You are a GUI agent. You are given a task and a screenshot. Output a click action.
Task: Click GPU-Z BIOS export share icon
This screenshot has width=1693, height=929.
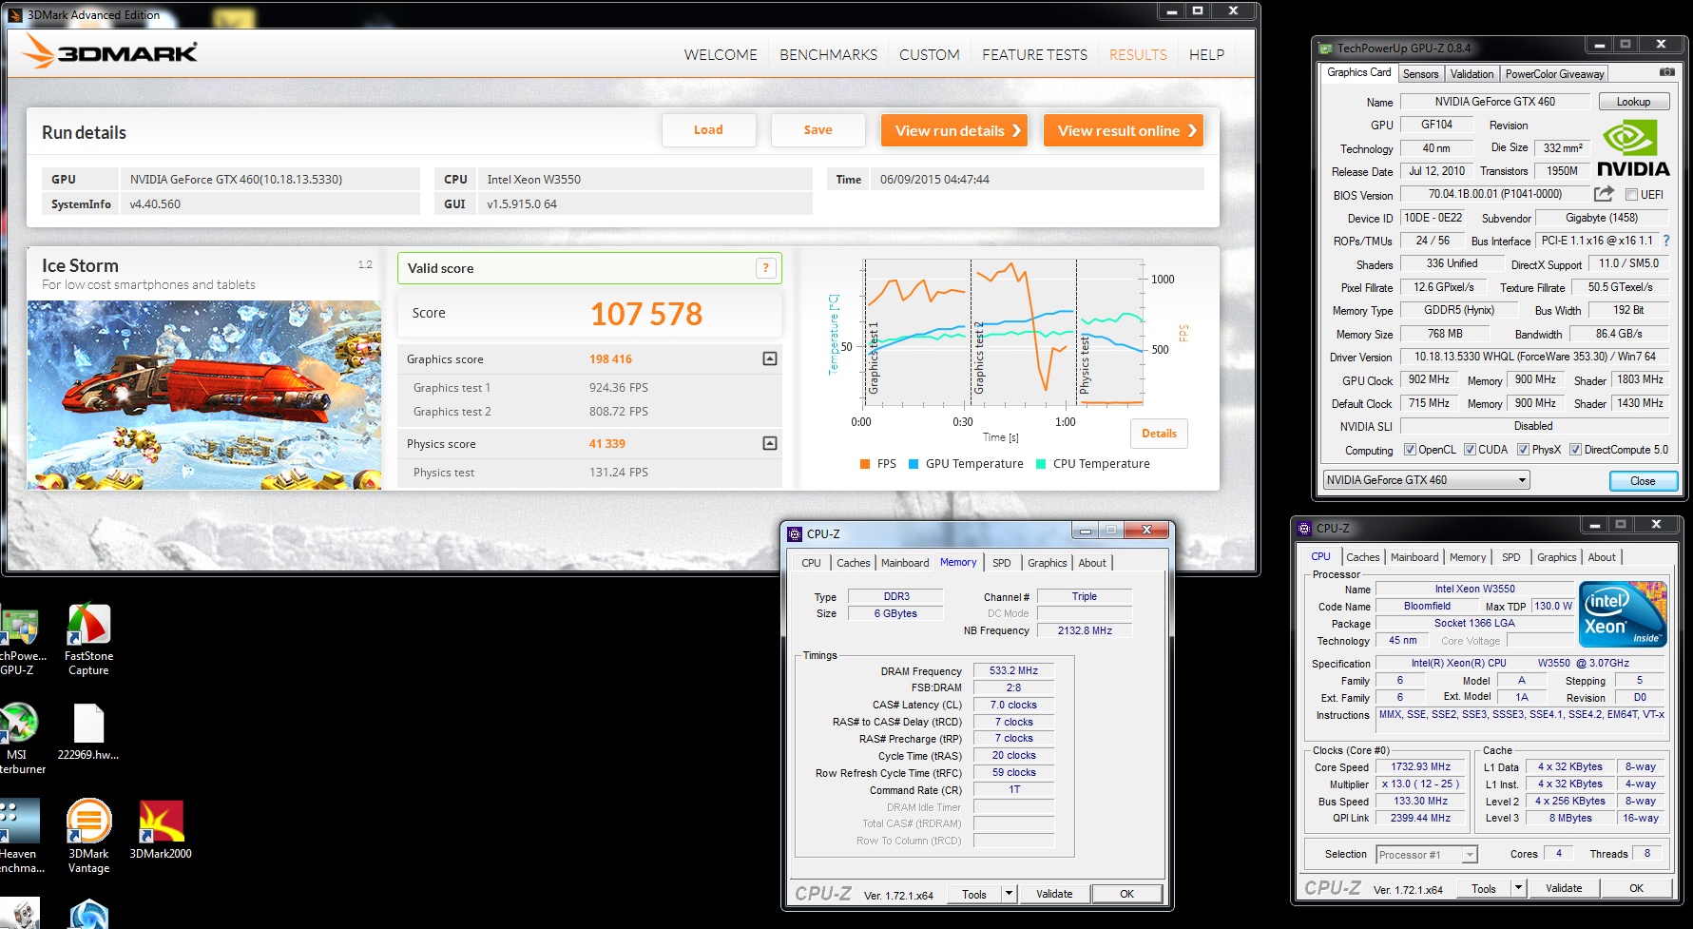1604,194
